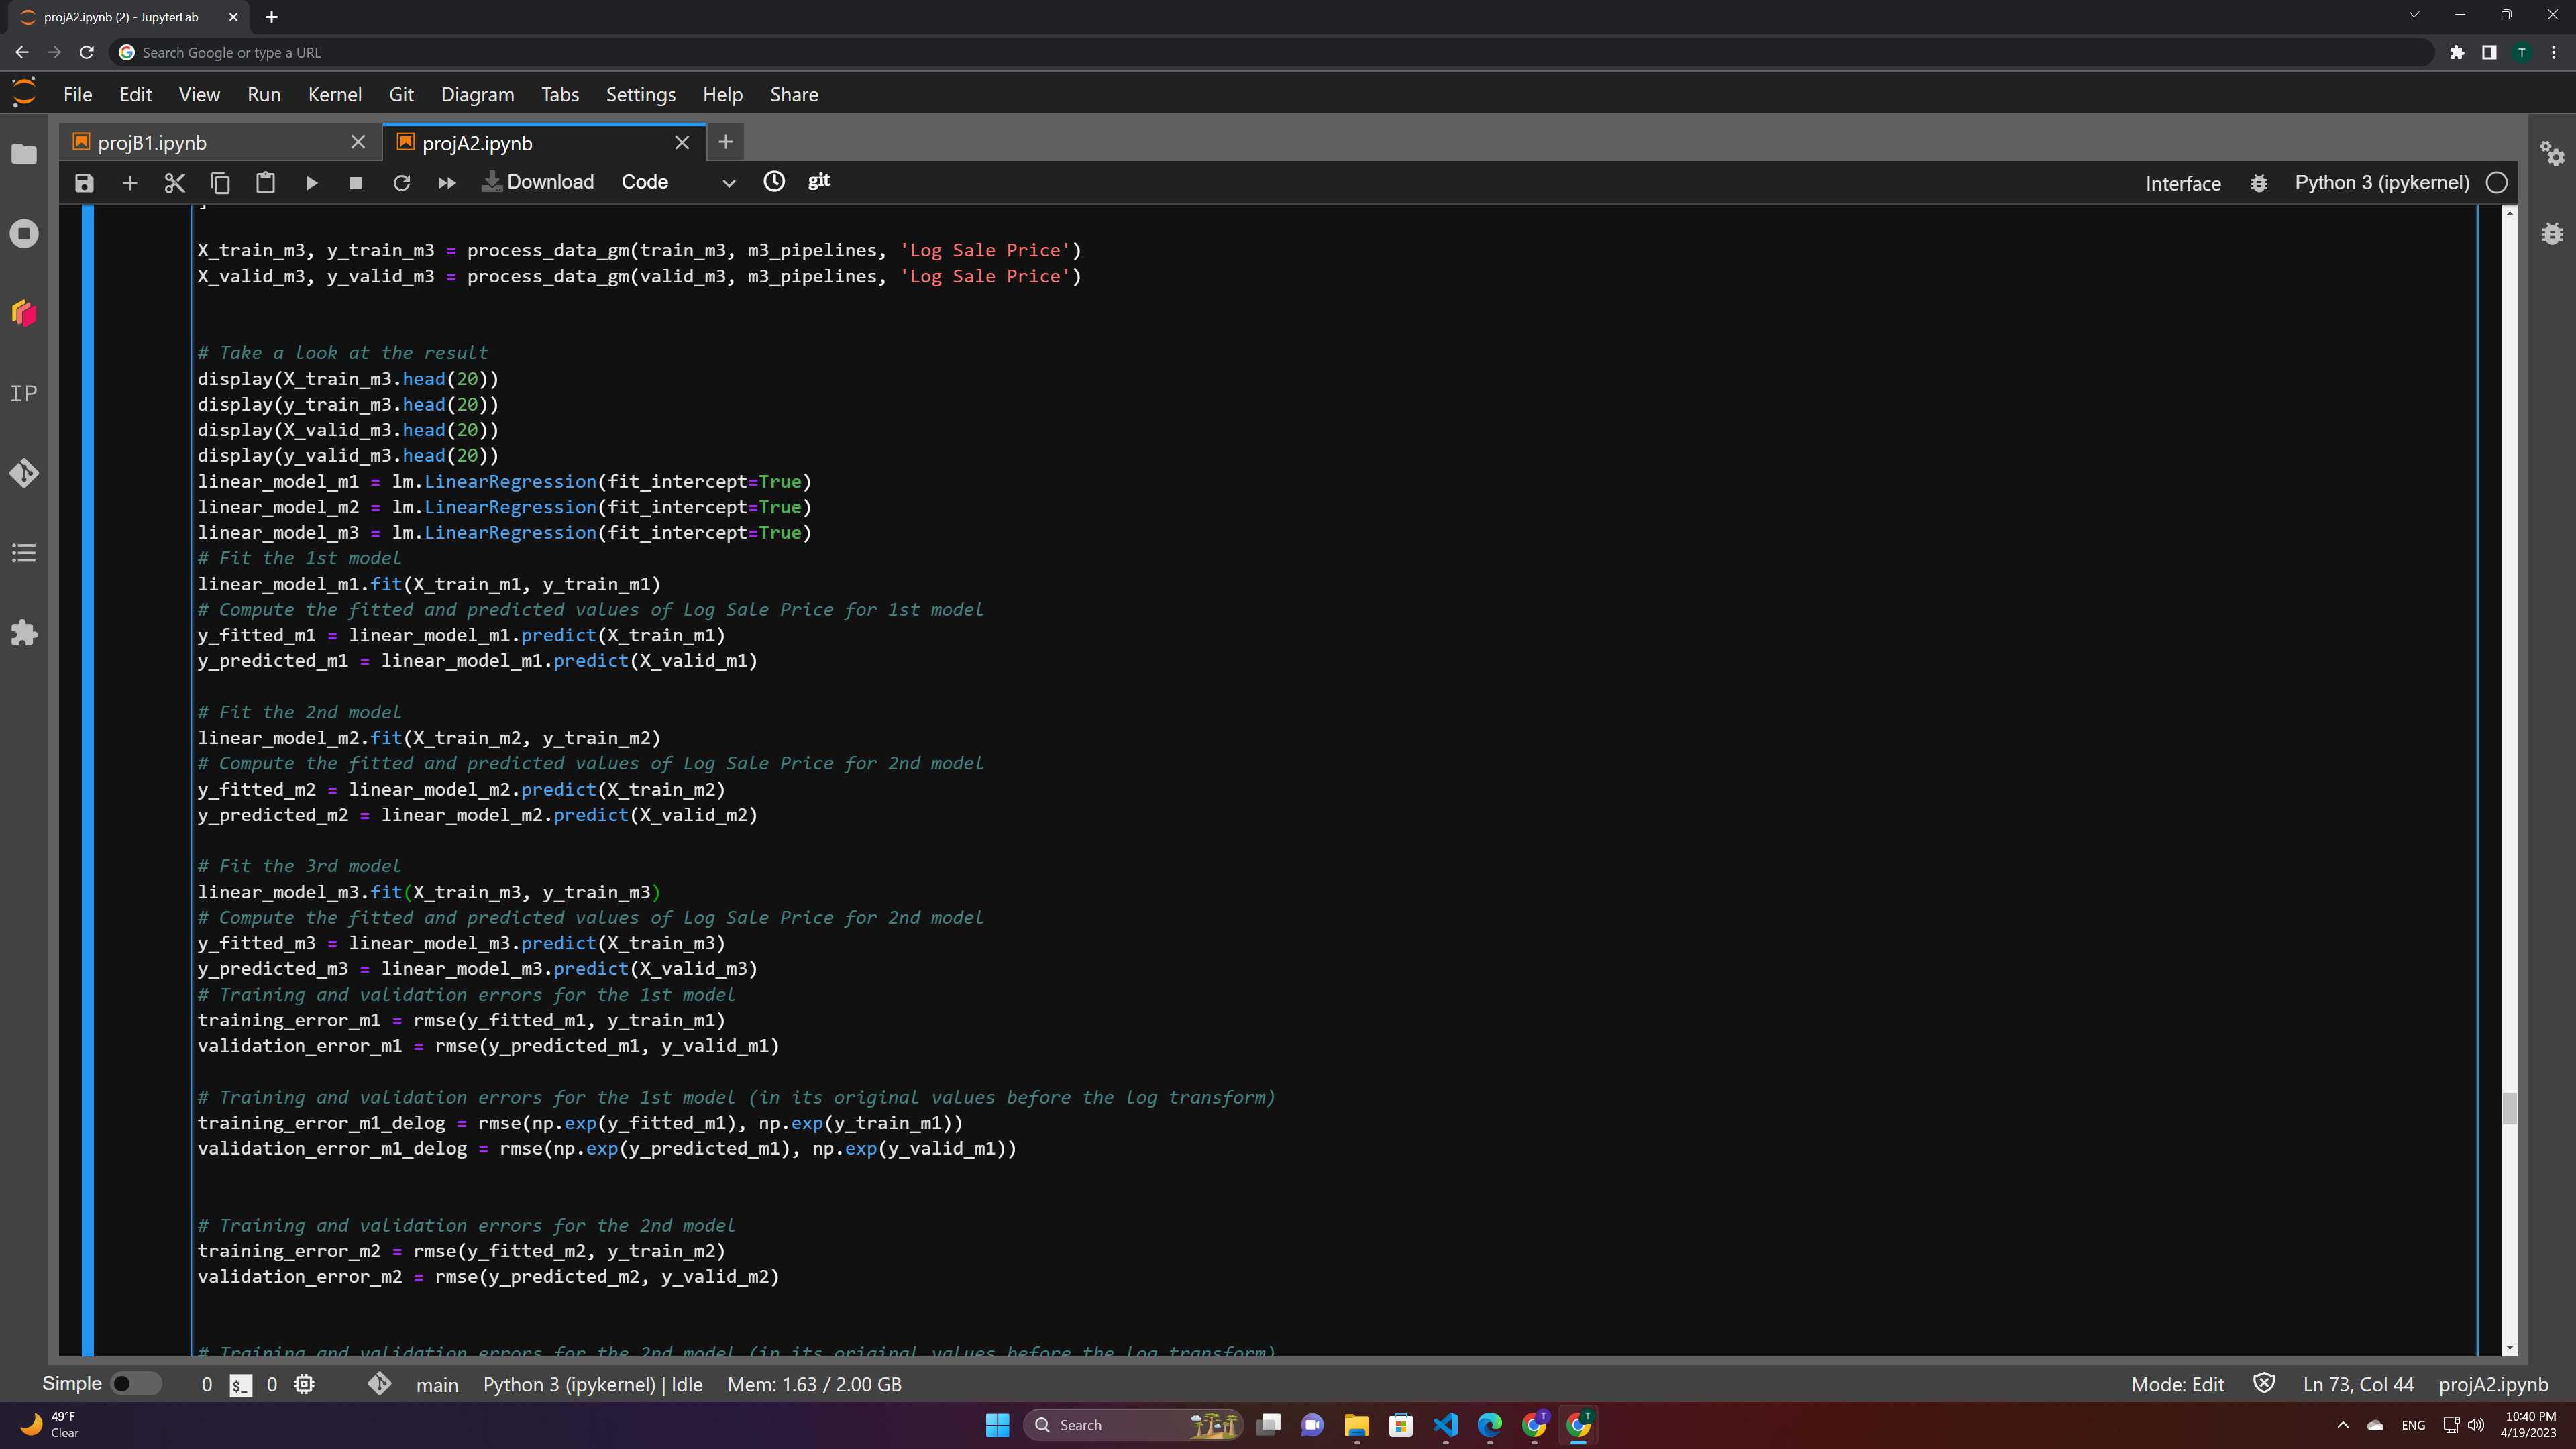This screenshot has height=1449, width=2576.
Task: Select Python 3 (ipykernel) kernel chooser
Action: (x=2381, y=183)
